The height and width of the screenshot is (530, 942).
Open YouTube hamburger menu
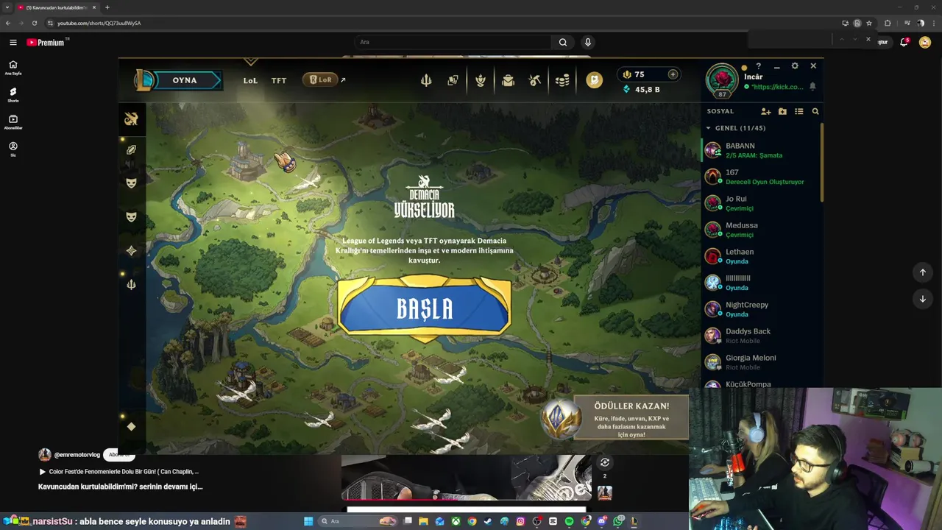point(13,42)
